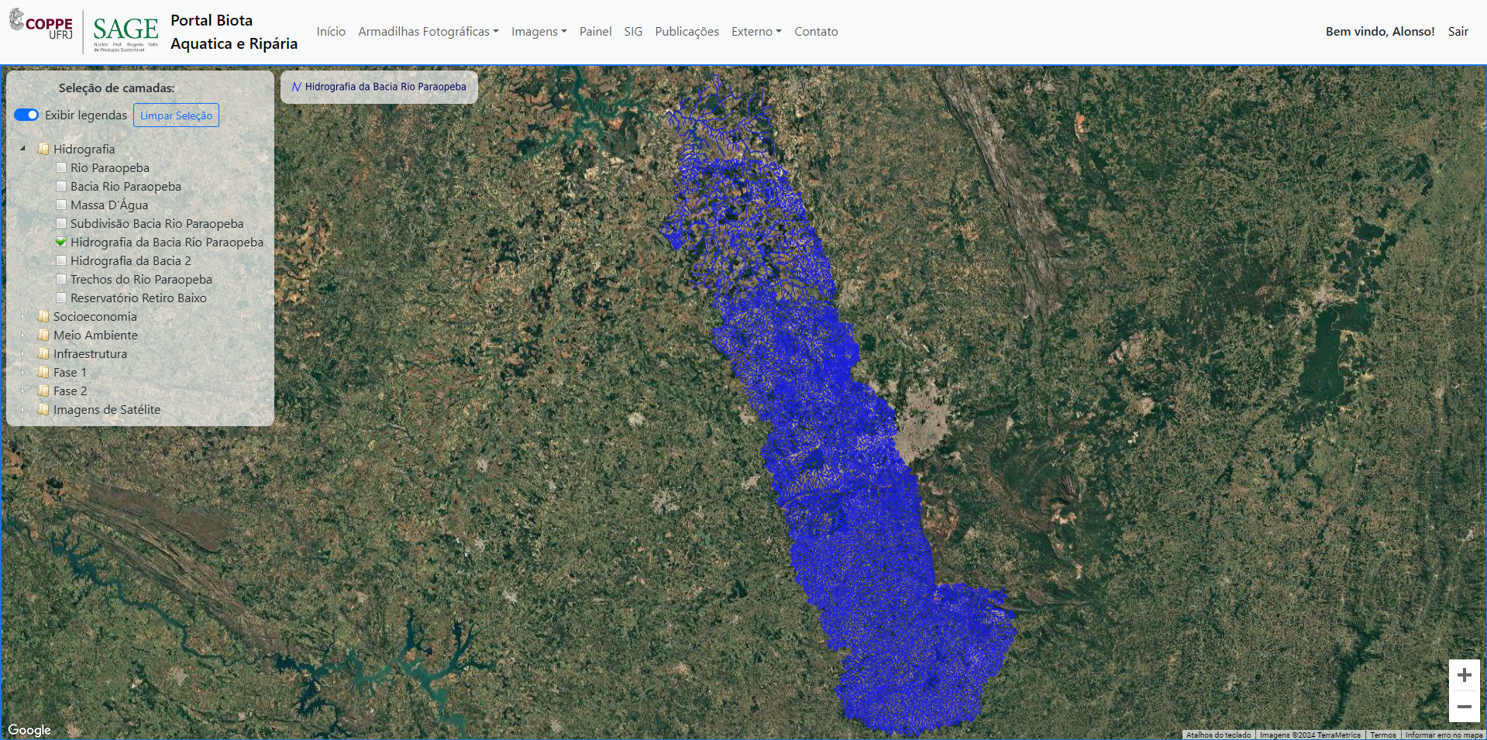Collapse the Hidrografia tree arrow
This screenshot has height=740, width=1487.
tap(23, 149)
